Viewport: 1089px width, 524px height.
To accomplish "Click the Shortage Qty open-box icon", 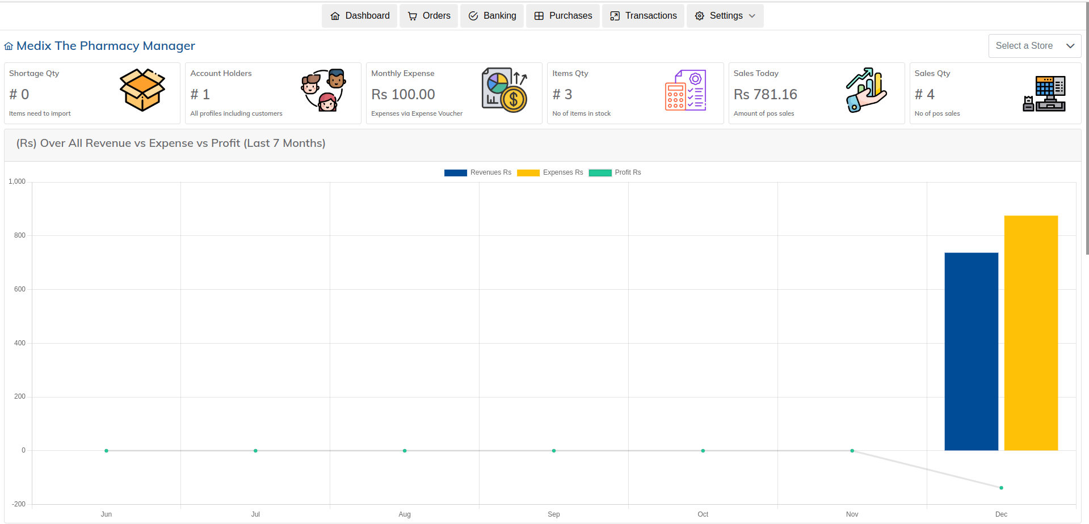I will 142,90.
